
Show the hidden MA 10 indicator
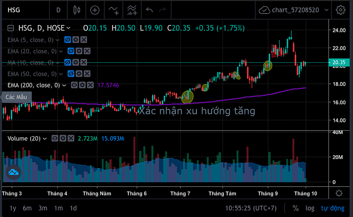click(x=68, y=62)
